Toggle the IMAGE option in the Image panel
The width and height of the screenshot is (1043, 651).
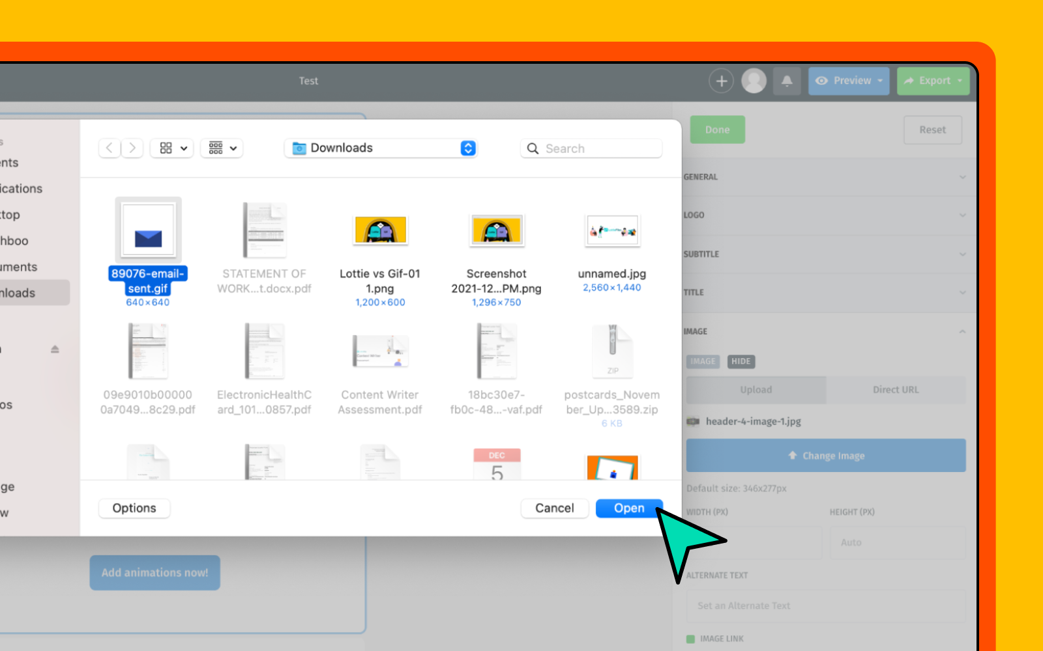tap(703, 361)
